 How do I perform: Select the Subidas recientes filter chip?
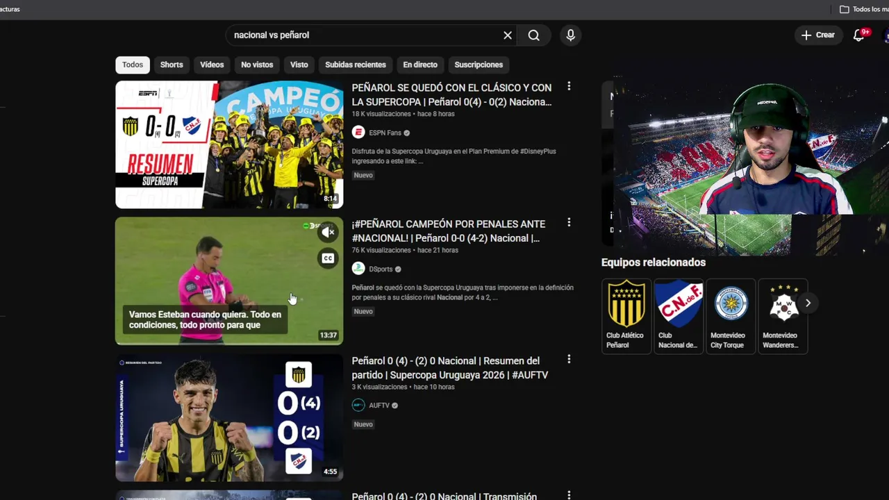coord(356,65)
